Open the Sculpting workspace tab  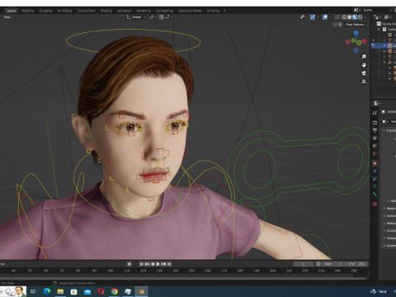coord(45,11)
